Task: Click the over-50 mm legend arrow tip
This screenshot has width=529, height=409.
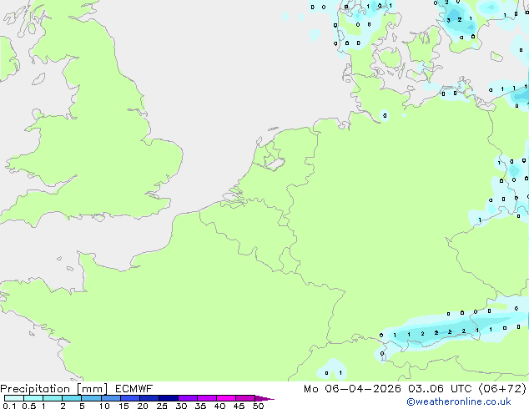Action: 264,398
